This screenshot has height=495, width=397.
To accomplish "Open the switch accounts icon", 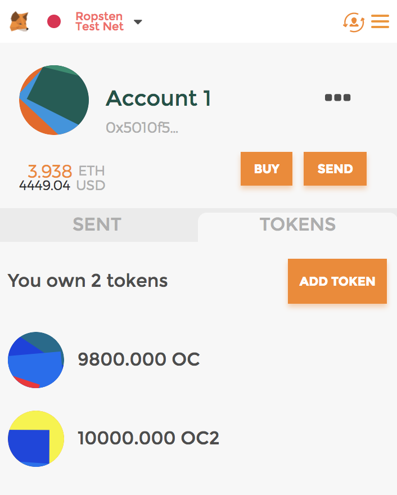I will (354, 22).
